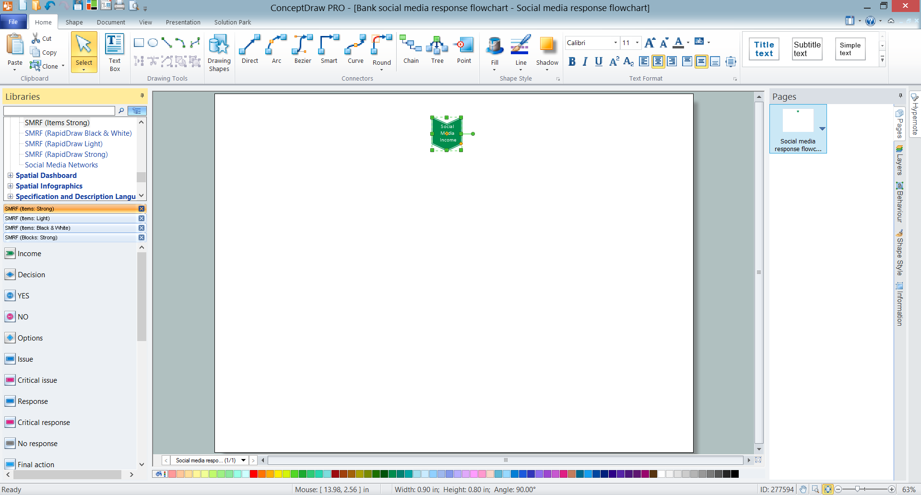Open the Solution Park tab

click(233, 23)
